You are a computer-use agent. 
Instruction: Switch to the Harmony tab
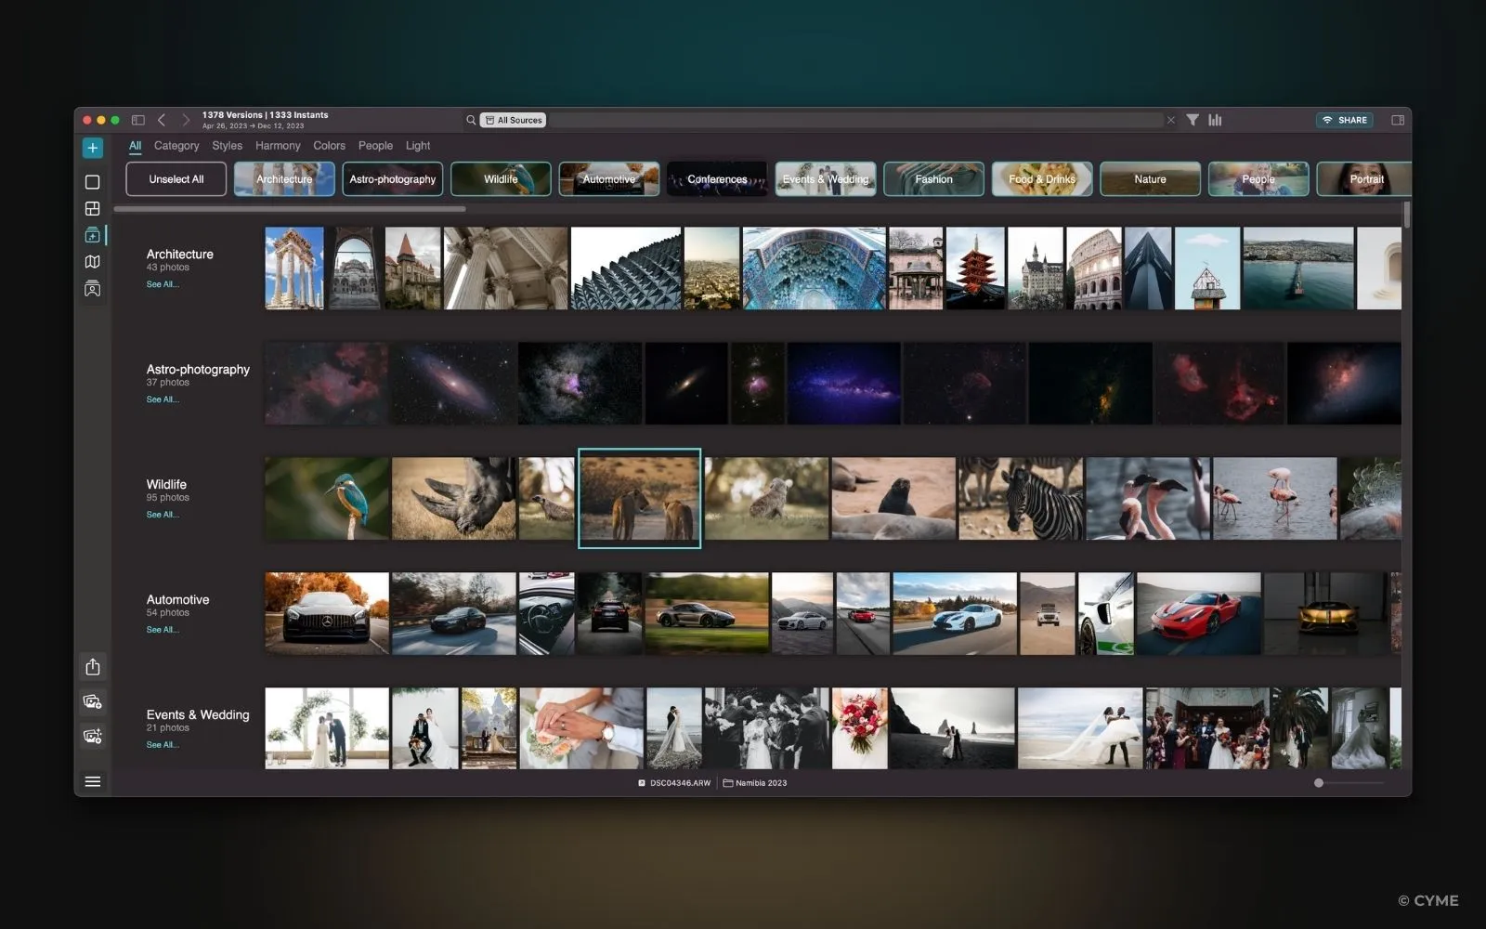pyautogui.click(x=278, y=146)
